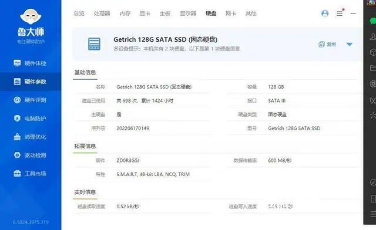The height and width of the screenshot is (230, 376).
Task: Click the capacity value 128 GB
Action: click(x=276, y=87)
